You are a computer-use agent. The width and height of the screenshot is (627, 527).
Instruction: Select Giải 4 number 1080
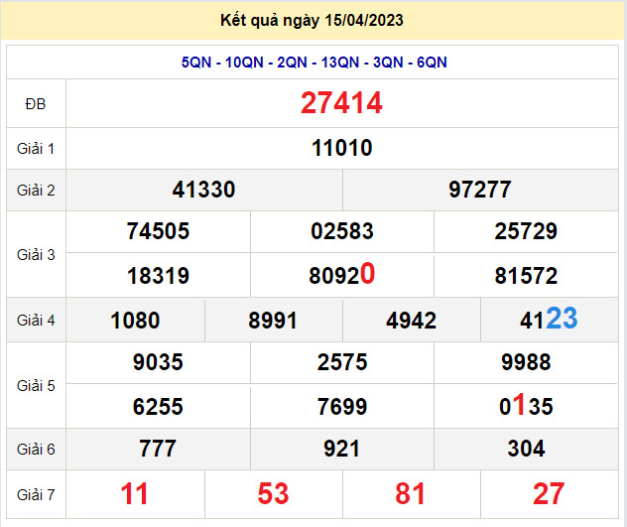pos(135,321)
